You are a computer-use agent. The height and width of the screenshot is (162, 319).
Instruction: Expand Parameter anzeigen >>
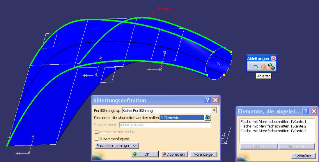(x=117, y=145)
